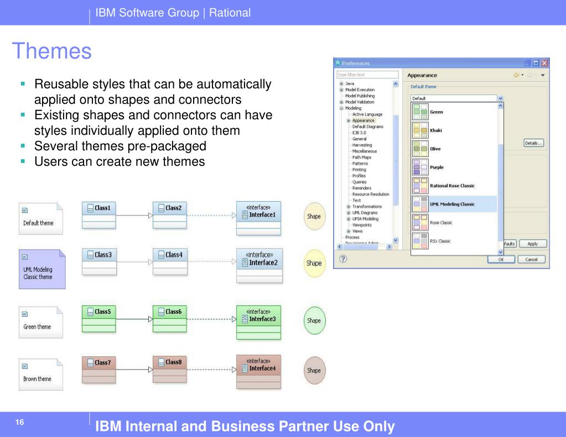
Task: Pick the Rose Classic theme swatch
Action: pyautogui.click(x=420, y=223)
